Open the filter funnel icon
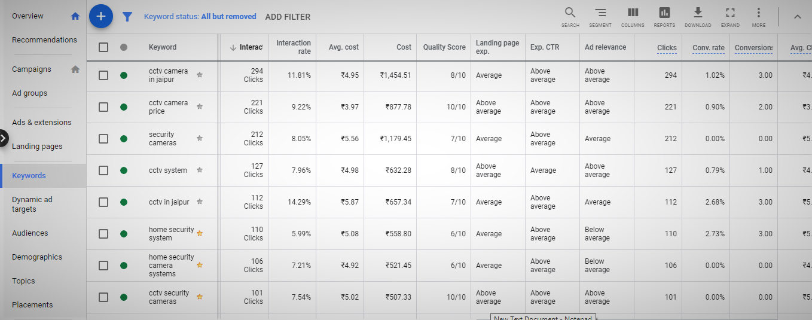812x320 pixels. tap(127, 17)
